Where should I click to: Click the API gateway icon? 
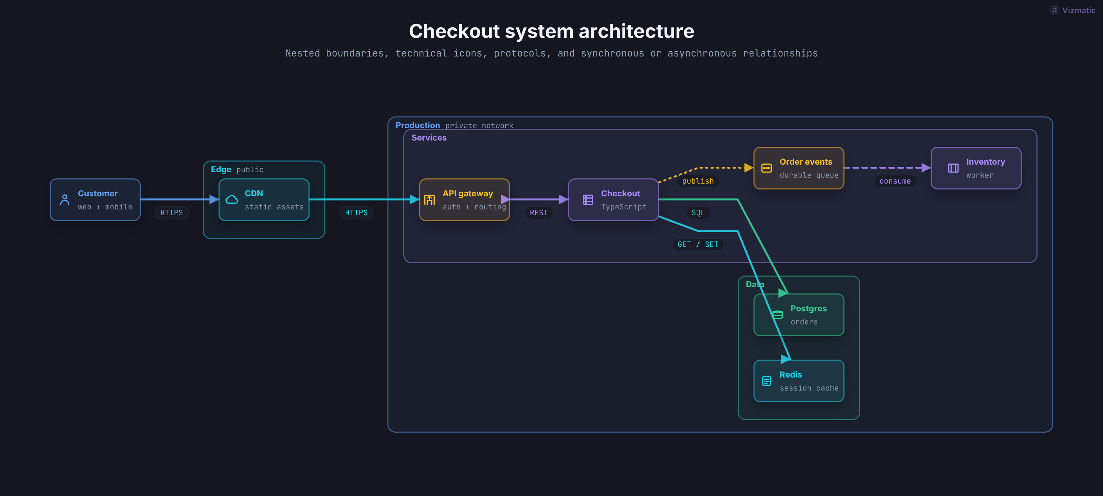pyautogui.click(x=429, y=199)
